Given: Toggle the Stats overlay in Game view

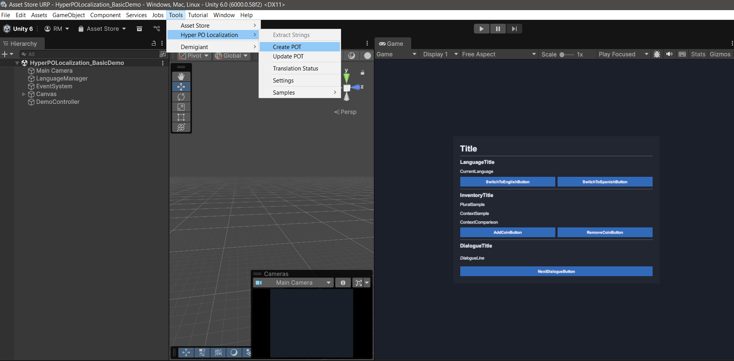Looking at the screenshot, I should click(698, 54).
